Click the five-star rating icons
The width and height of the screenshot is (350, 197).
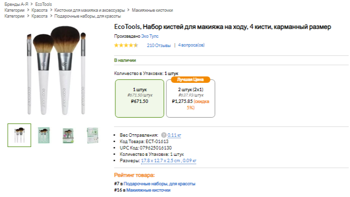coord(126,46)
